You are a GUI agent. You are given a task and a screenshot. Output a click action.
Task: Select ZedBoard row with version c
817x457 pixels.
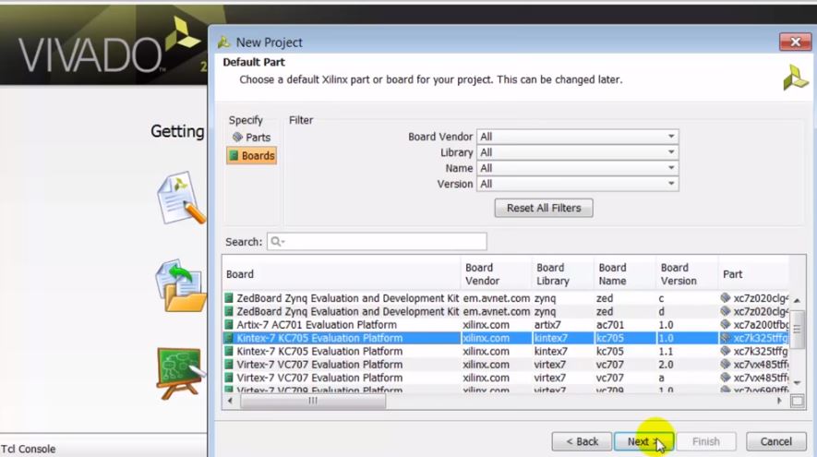(505, 298)
